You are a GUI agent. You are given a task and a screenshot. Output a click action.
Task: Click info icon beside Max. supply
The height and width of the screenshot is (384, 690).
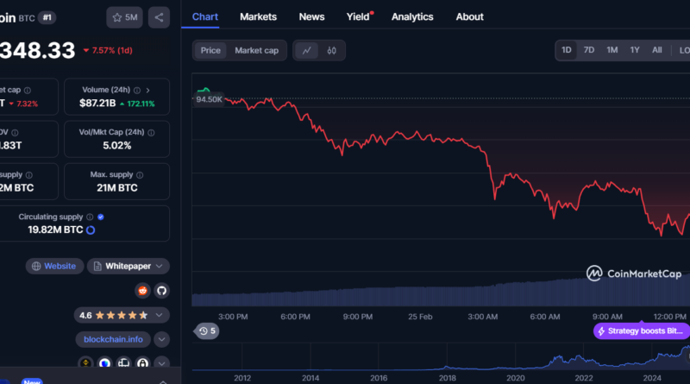pos(140,175)
